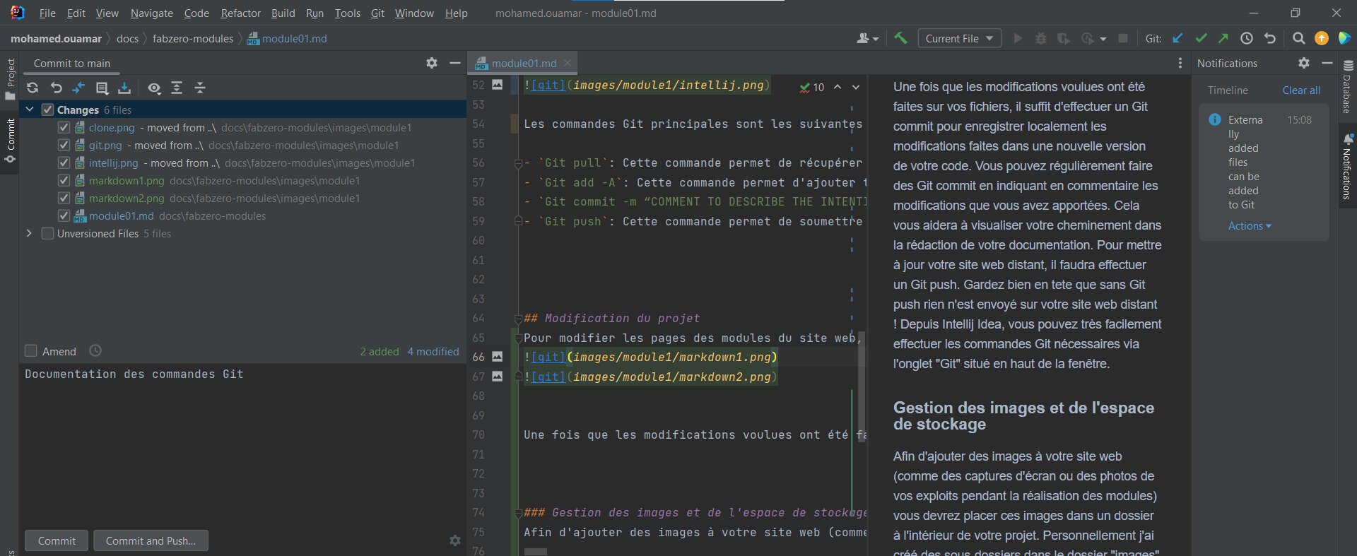Enable the Amend checkbox

[x=31, y=350]
